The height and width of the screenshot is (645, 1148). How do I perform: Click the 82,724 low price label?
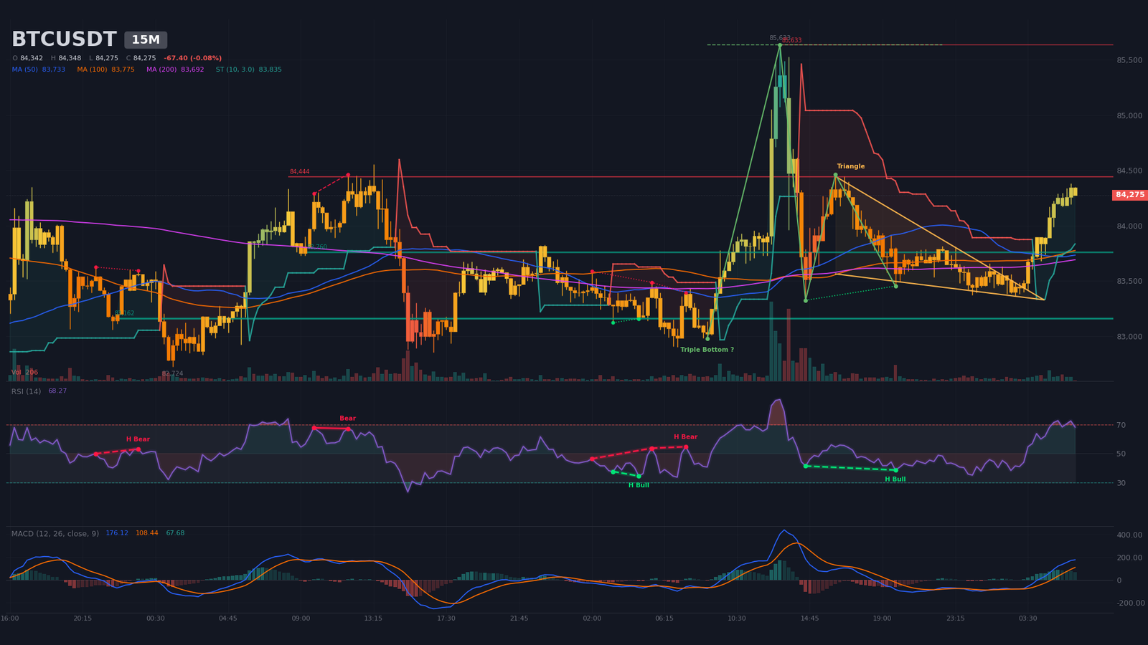(x=172, y=373)
